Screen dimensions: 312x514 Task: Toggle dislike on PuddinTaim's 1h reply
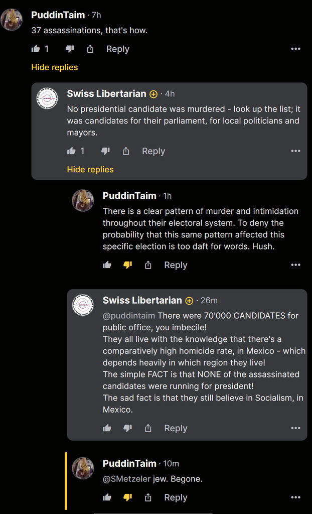127,265
